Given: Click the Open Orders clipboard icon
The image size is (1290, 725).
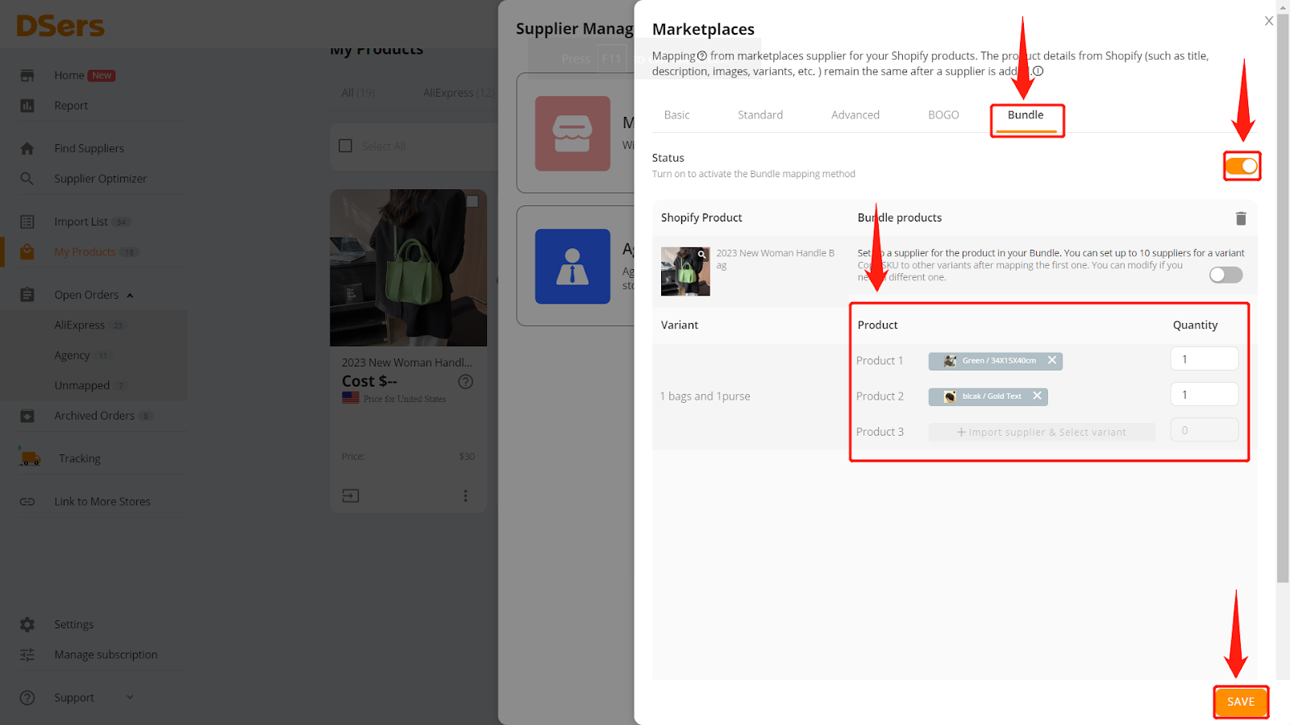Looking at the screenshot, I should point(27,295).
